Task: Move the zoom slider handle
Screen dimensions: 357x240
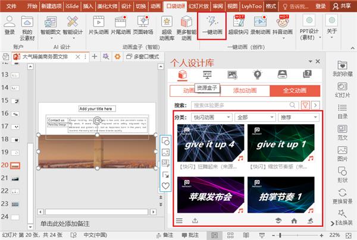Action: coord(280,235)
